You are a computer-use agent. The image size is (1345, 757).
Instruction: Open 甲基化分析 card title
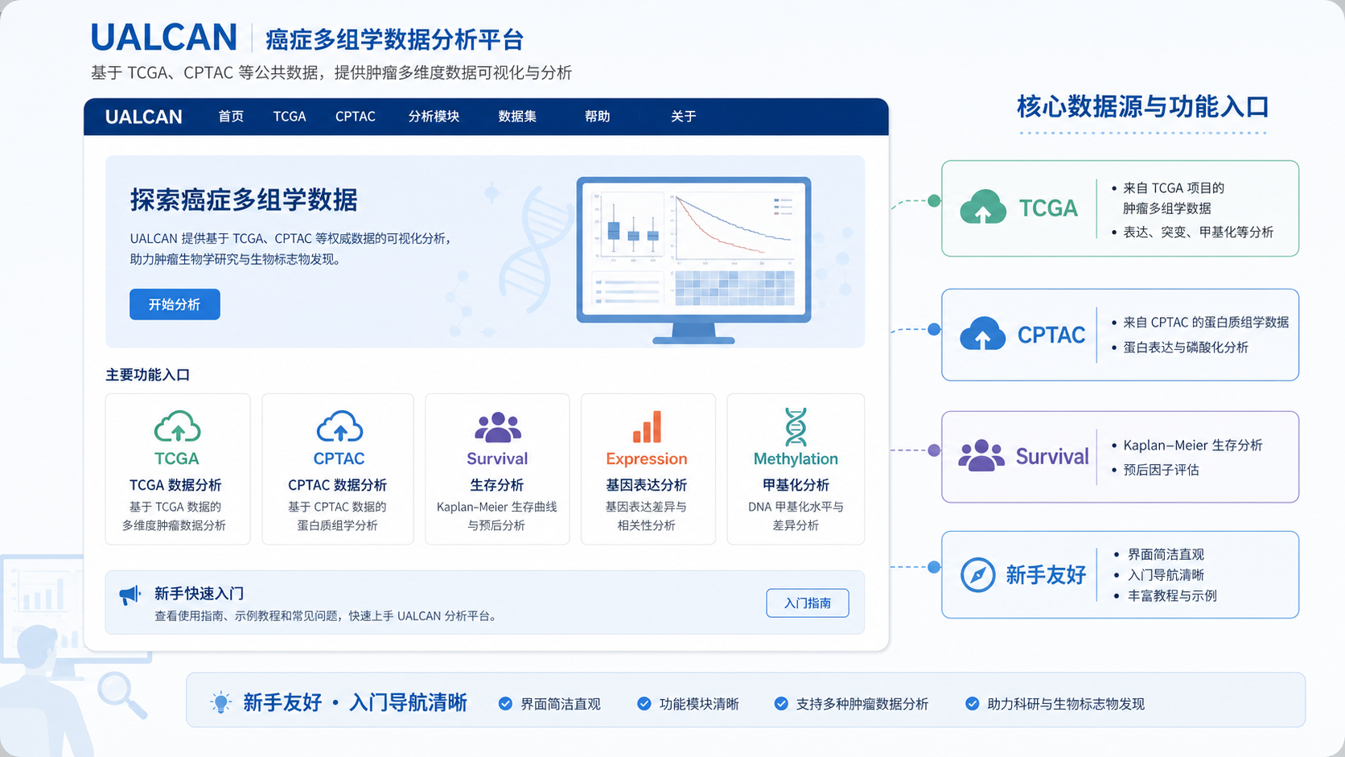[796, 485]
